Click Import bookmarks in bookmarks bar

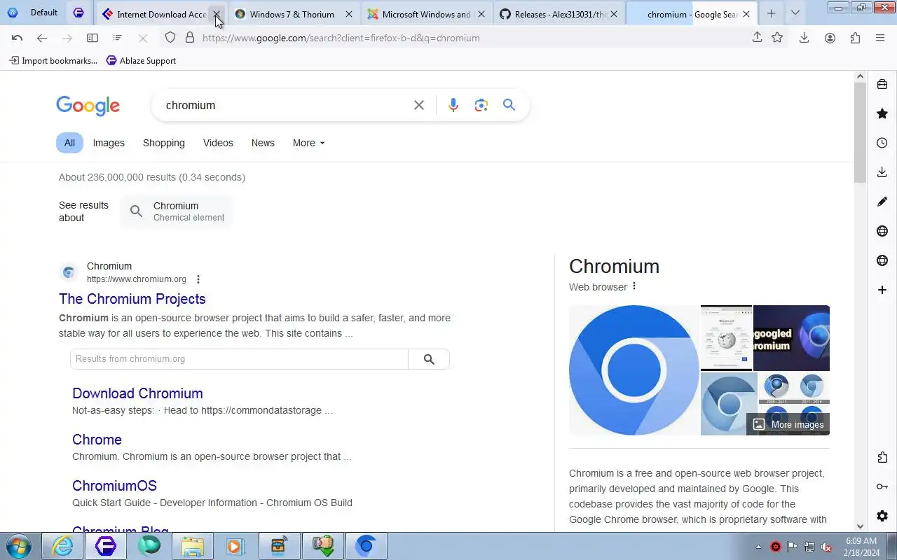53,61
